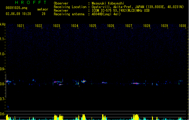Select the filename 06091020.png
The image size is (189, 120).
click(x=17, y=8)
